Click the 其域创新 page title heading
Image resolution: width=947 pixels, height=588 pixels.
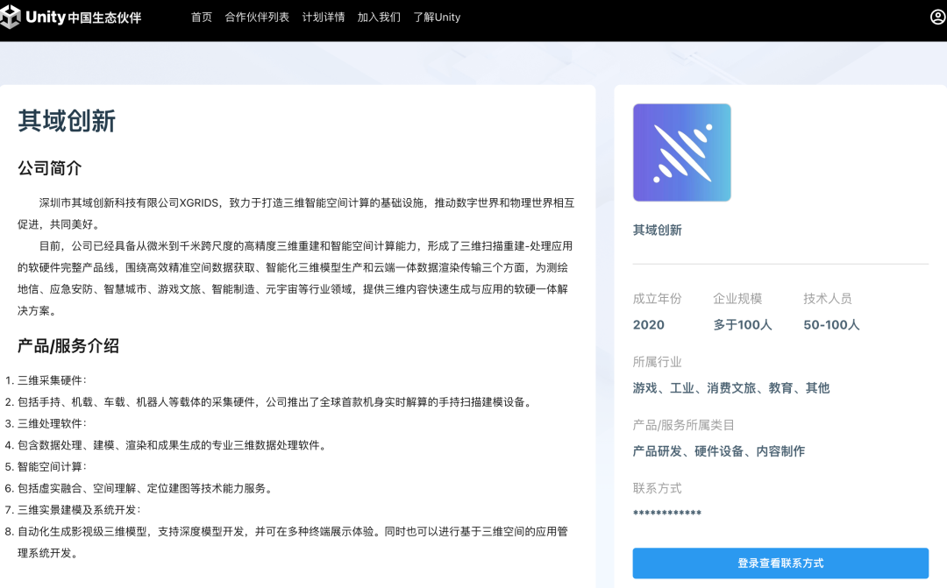(67, 121)
